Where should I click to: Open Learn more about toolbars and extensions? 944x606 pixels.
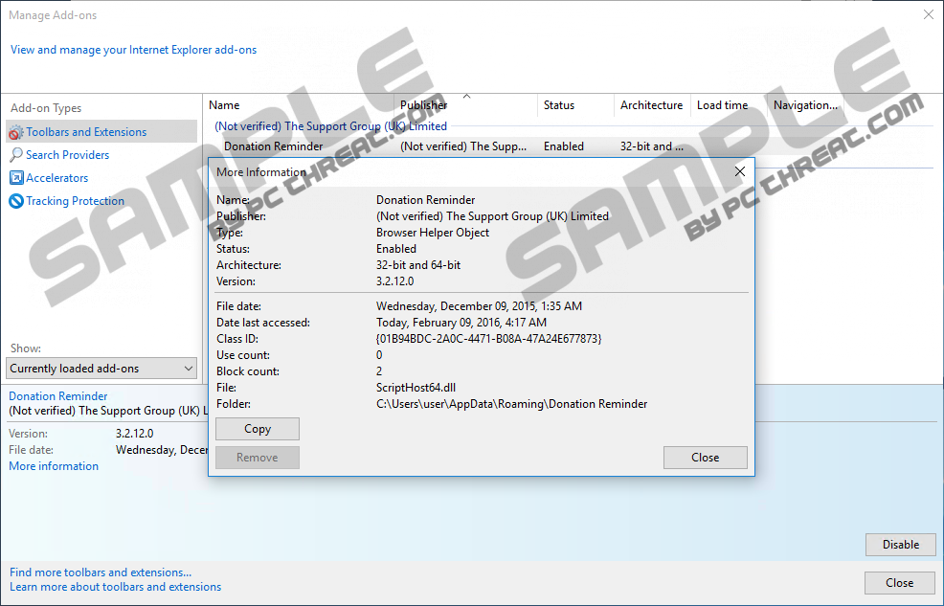pyautogui.click(x=116, y=587)
